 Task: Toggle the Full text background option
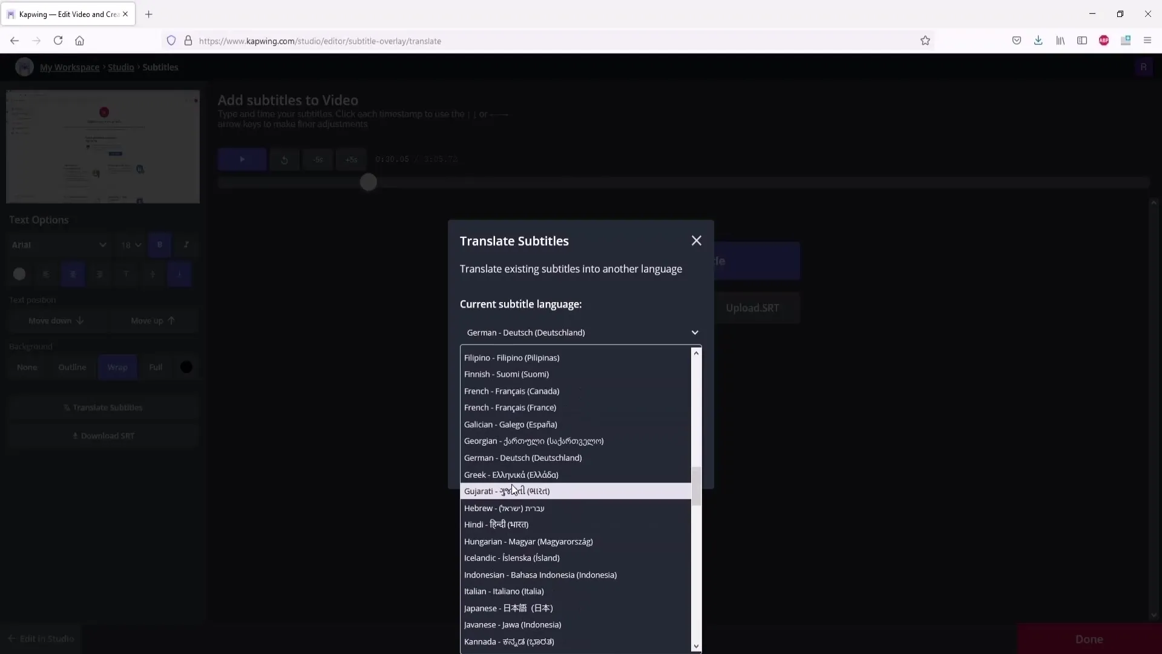[156, 368]
